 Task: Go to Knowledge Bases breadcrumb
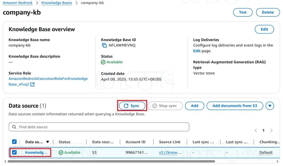57,3
